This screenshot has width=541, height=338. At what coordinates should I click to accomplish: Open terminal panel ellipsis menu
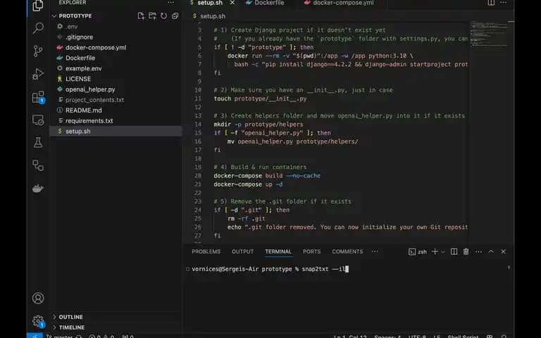coord(478,251)
